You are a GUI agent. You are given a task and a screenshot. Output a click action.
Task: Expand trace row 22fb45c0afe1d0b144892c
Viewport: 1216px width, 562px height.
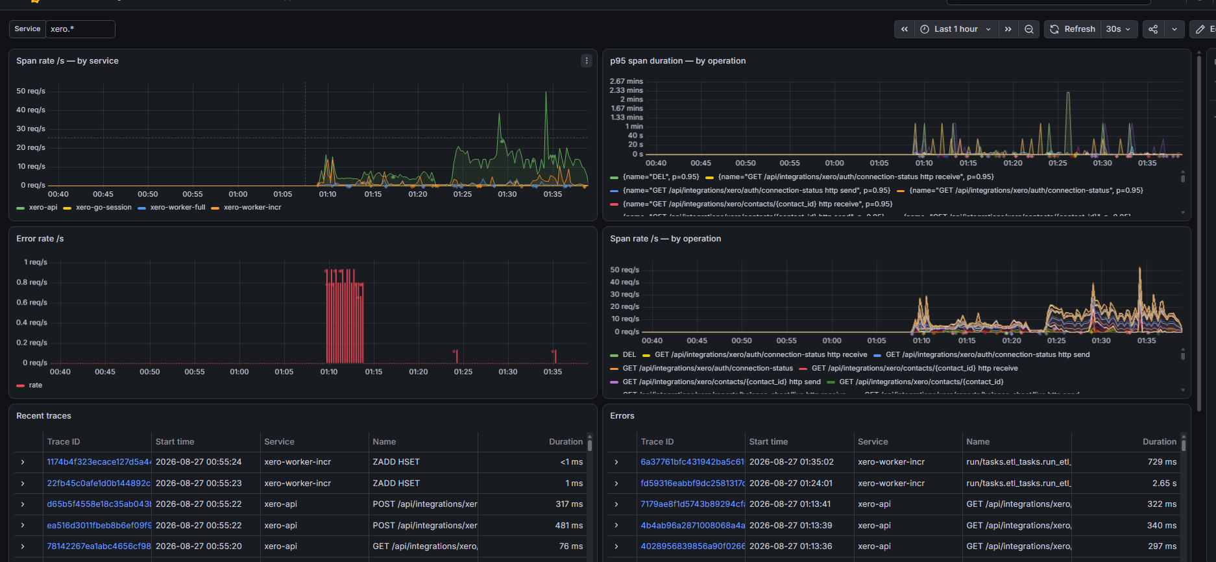click(23, 483)
